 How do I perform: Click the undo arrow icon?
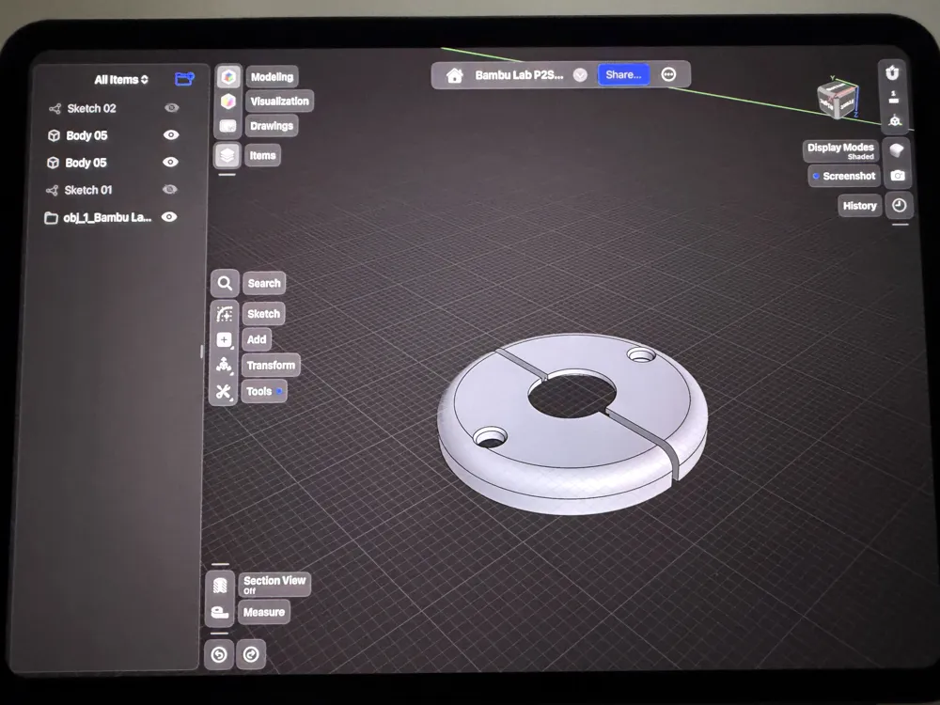[219, 654]
